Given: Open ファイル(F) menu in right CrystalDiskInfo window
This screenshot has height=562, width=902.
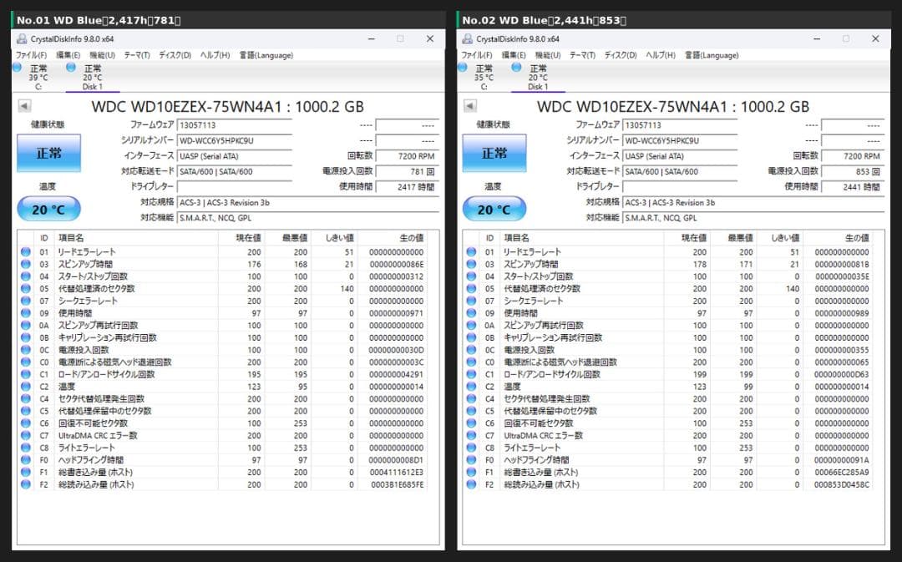Looking at the screenshot, I should click(477, 55).
